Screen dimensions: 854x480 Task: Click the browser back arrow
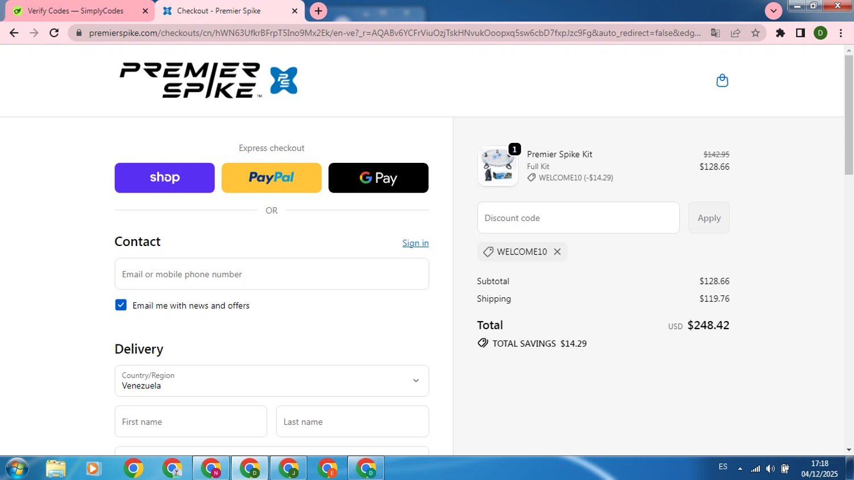coord(14,33)
